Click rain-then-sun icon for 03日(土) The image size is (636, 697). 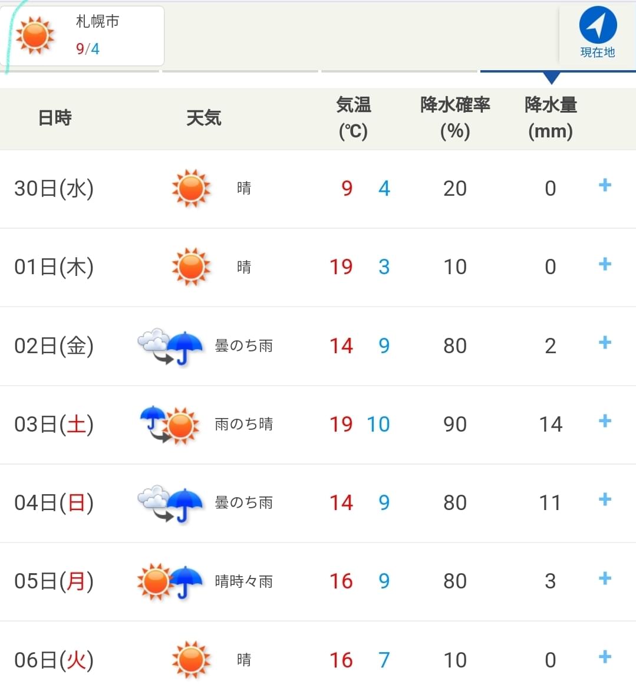pyautogui.click(x=170, y=425)
